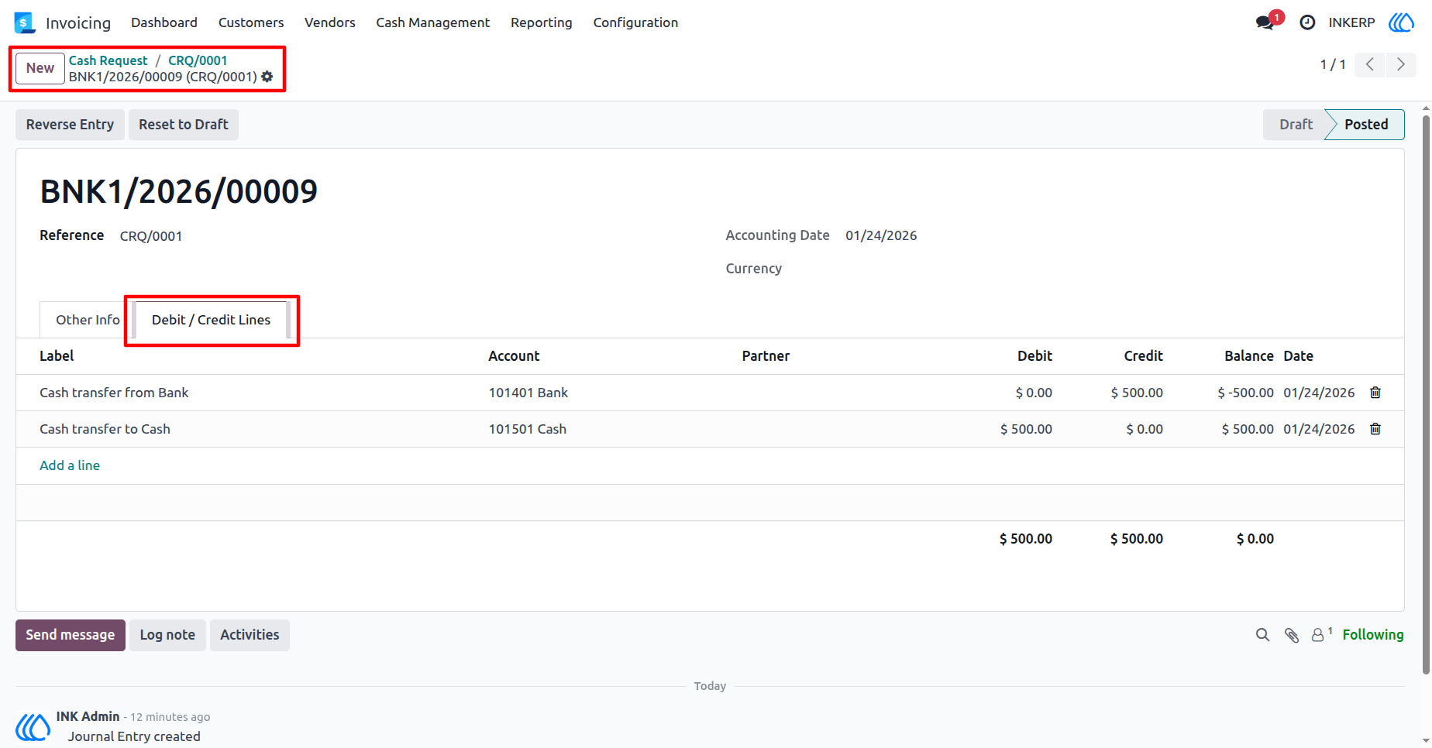Viewport: 1432px width, 748px height.
Task: Click the Accounting Date value 01/24/2026
Action: [x=881, y=235]
